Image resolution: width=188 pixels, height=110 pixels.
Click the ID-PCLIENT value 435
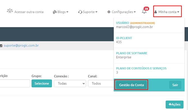pos(119,42)
